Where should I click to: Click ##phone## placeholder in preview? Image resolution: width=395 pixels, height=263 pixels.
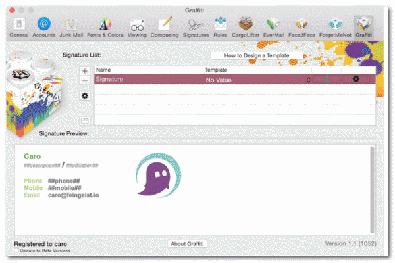coord(64,181)
